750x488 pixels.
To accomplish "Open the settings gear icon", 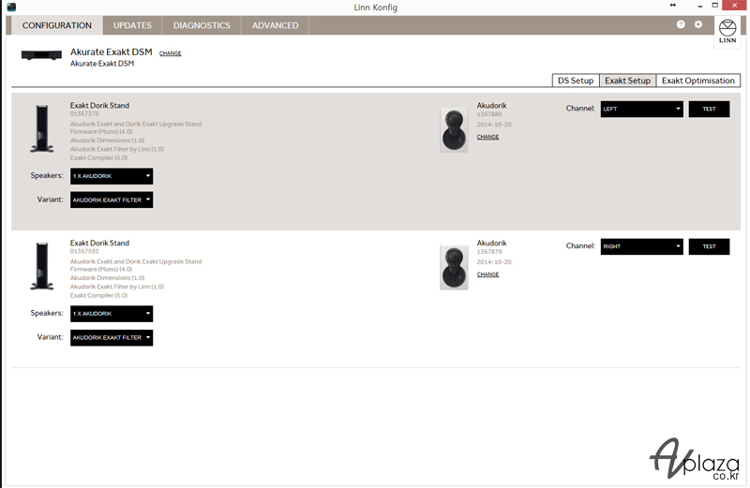I will click(x=698, y=24).
